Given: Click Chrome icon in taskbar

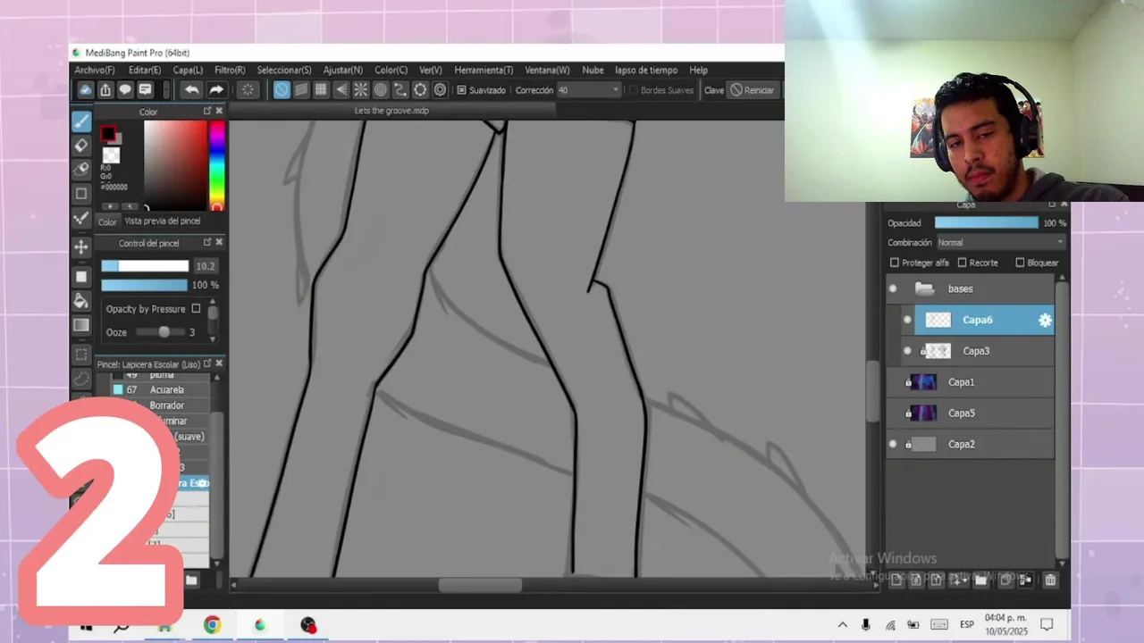Looking at the screenshot, I should pyautogui.click(x=212, y=625).
